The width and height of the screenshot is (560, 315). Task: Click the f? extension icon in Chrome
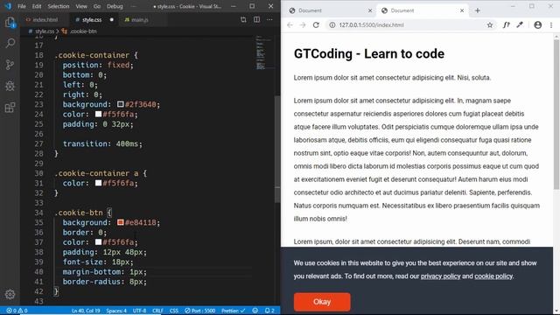507,25
